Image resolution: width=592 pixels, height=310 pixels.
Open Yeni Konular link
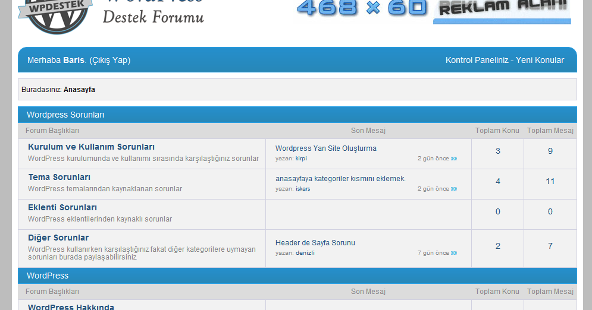click(x=540, y=60)
